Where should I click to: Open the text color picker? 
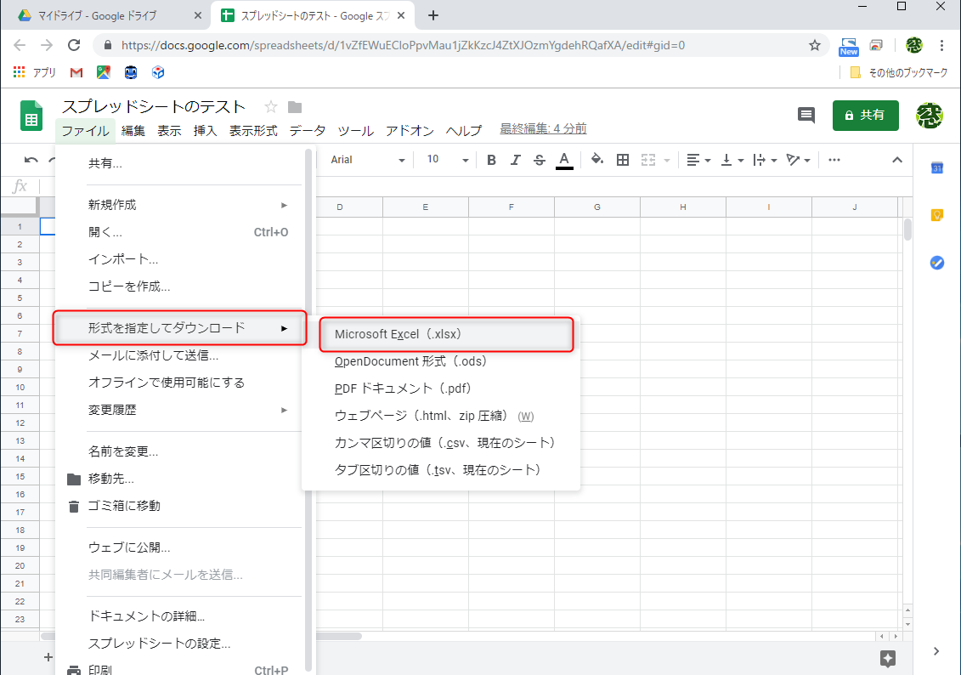pos(564,159)
